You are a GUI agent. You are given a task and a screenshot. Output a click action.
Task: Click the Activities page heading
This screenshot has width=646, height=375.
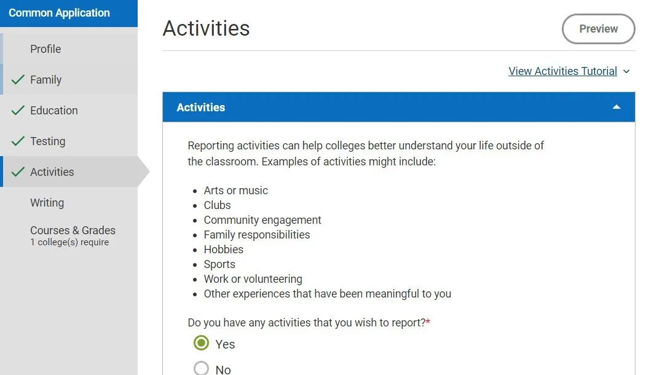(207, 28)
